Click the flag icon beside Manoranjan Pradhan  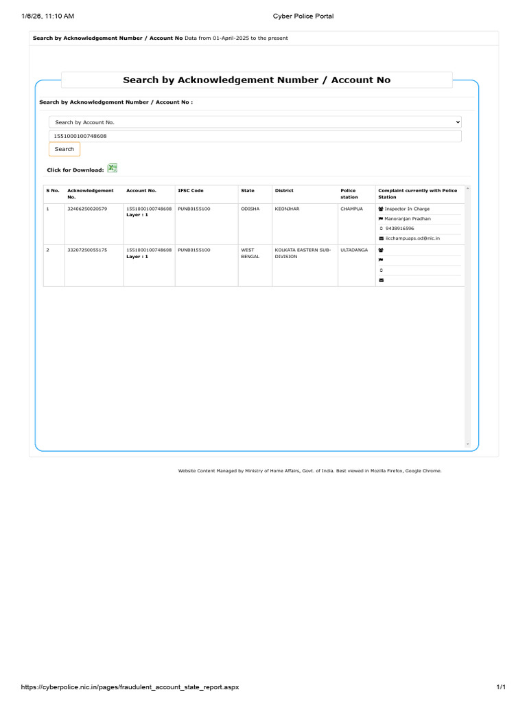click(381, 219)
